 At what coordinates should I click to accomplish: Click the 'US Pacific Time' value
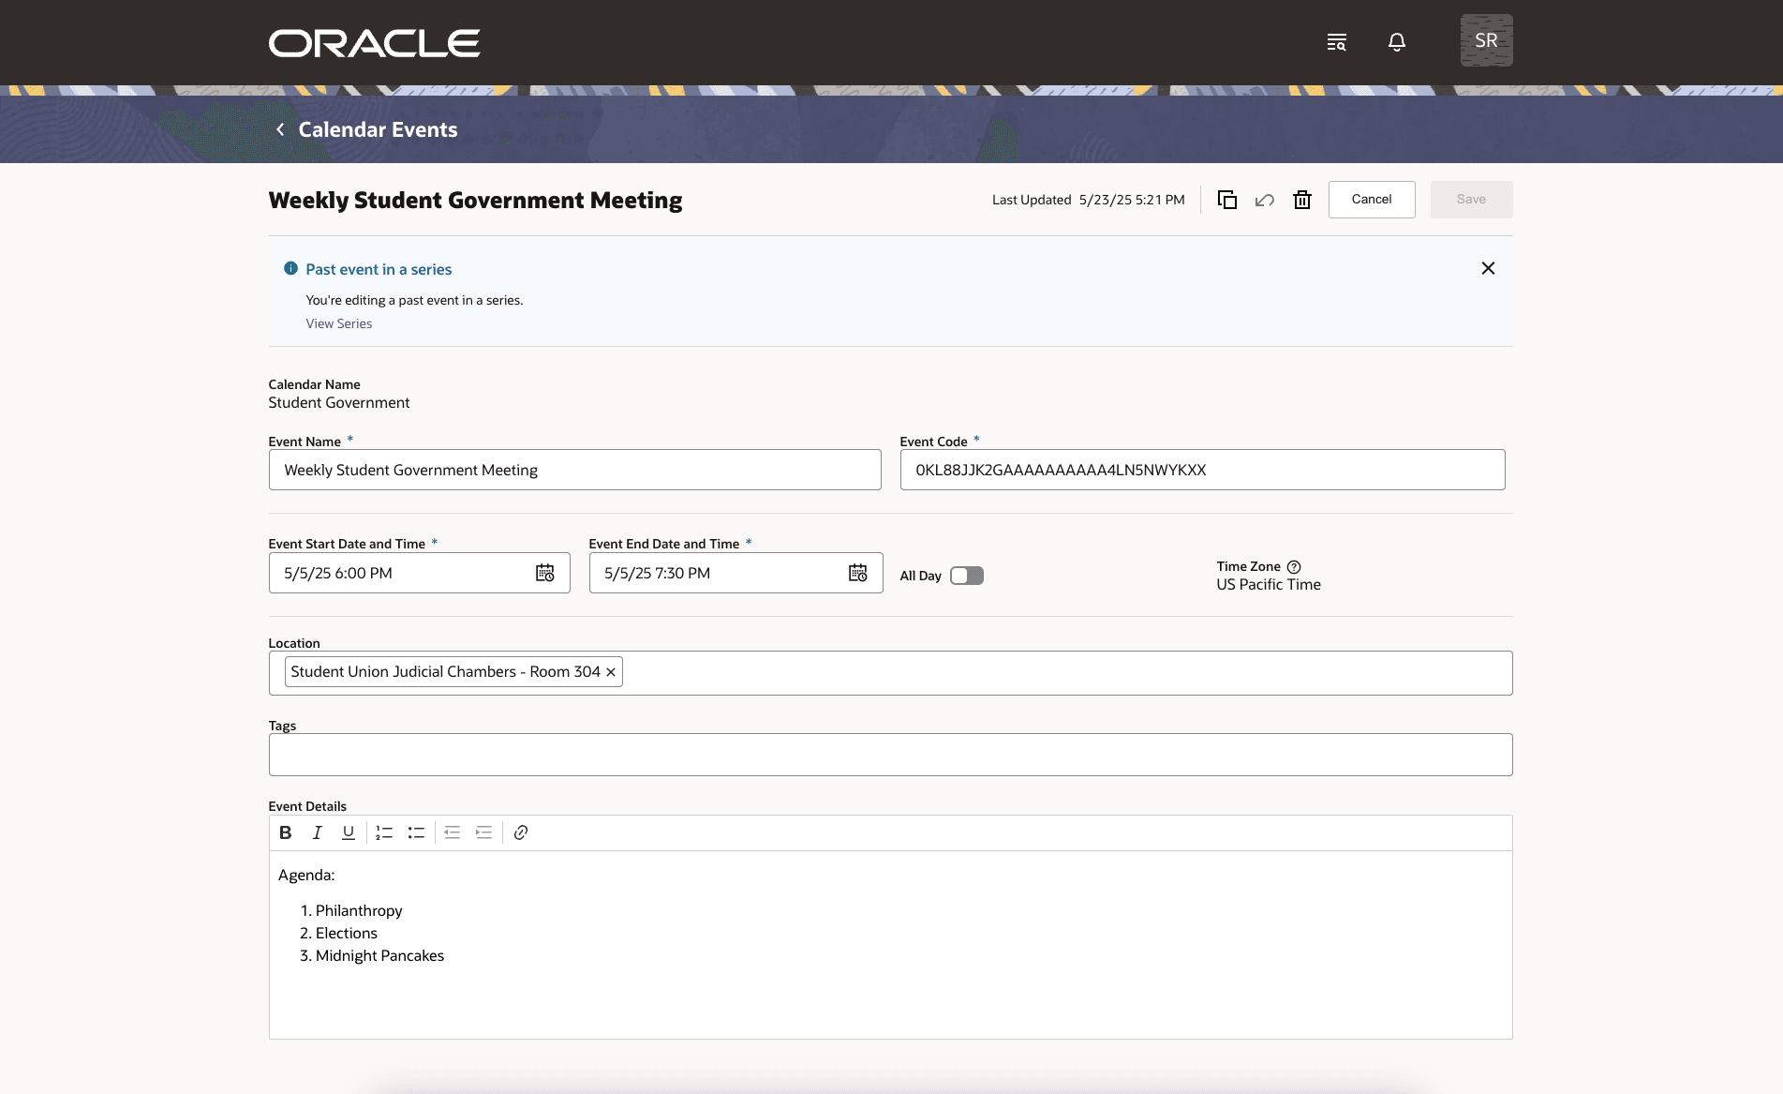coord(1269,584)
